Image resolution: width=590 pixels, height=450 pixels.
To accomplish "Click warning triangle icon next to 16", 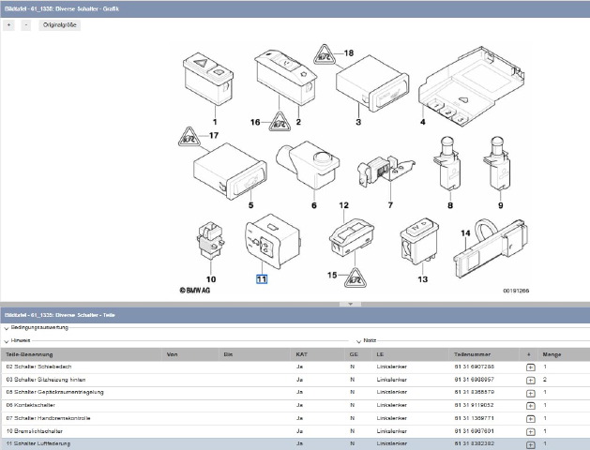I will click(x=280, y=122).
